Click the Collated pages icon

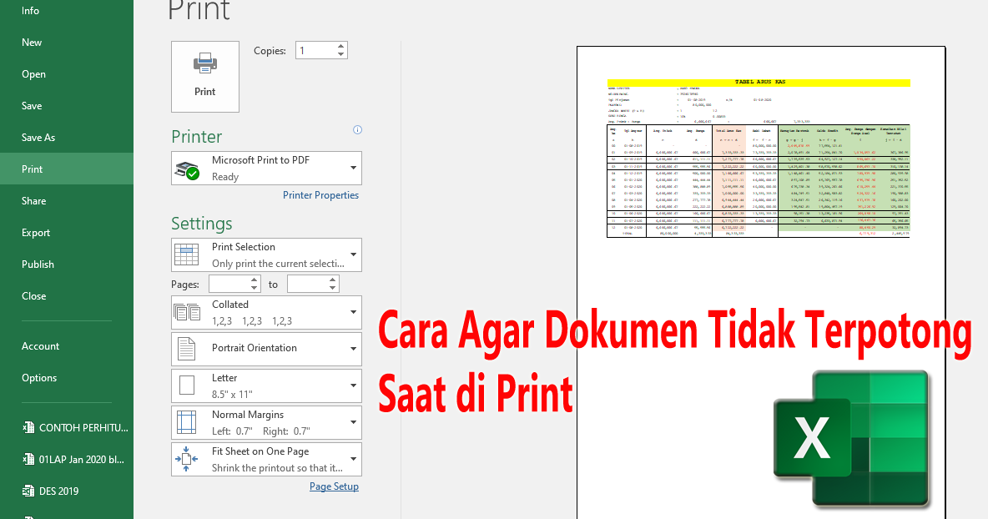tap(187, 311)
